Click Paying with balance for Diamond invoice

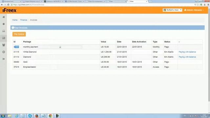coord(187,57)
